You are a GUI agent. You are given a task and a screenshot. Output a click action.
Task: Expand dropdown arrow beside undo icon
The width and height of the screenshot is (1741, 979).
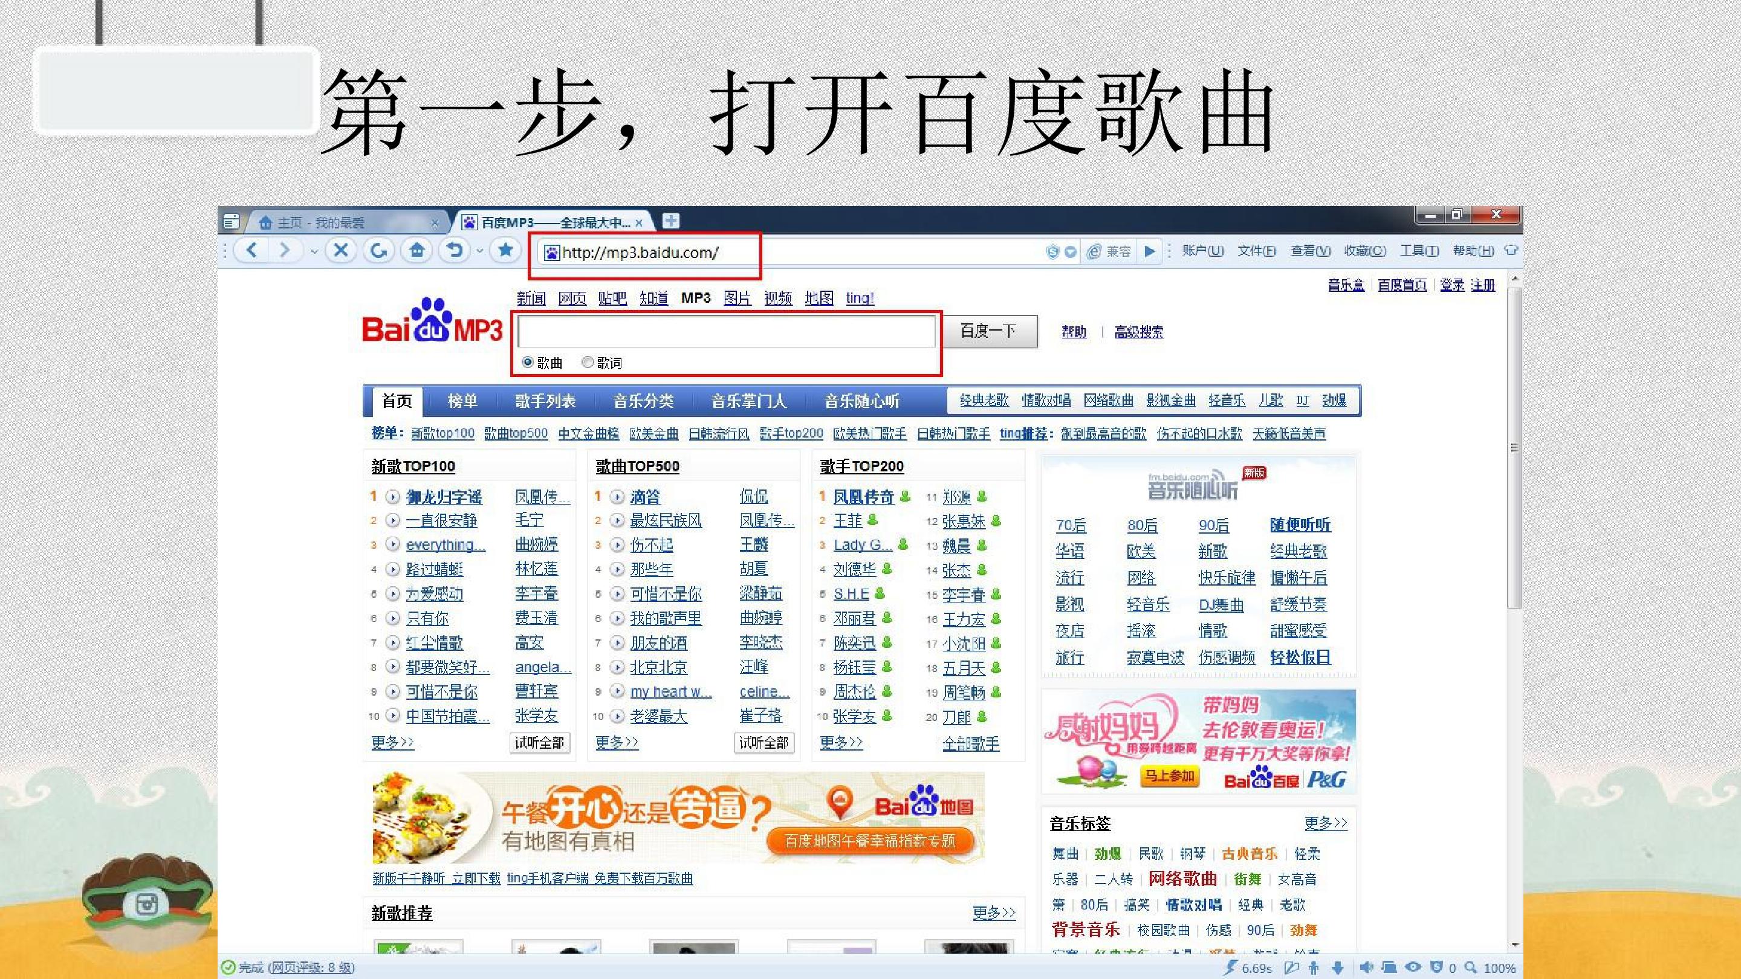tap(479, 251)
